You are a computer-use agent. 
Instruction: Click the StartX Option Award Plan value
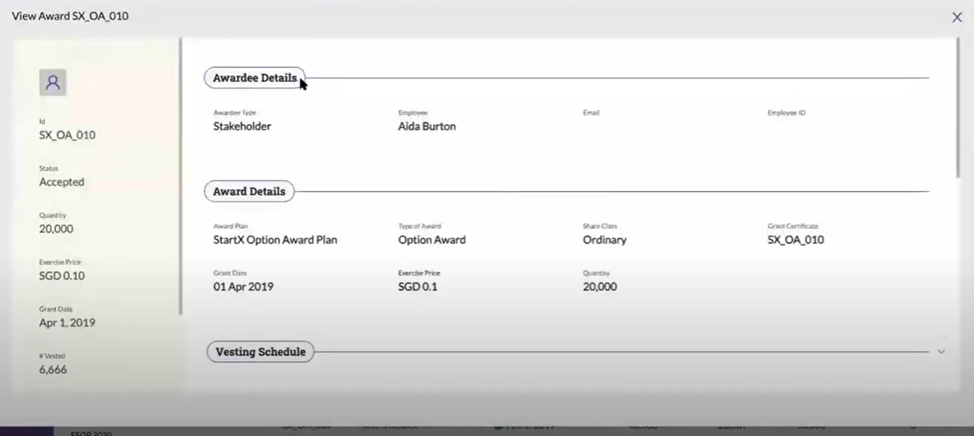coord(275,240)
